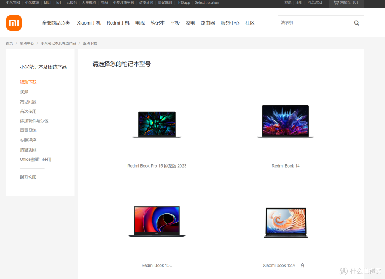The width and height of the screenshot is (385, 279).
Task: Click 帮助中心 in the breadcrumb
Action: (x=27, y=43)
